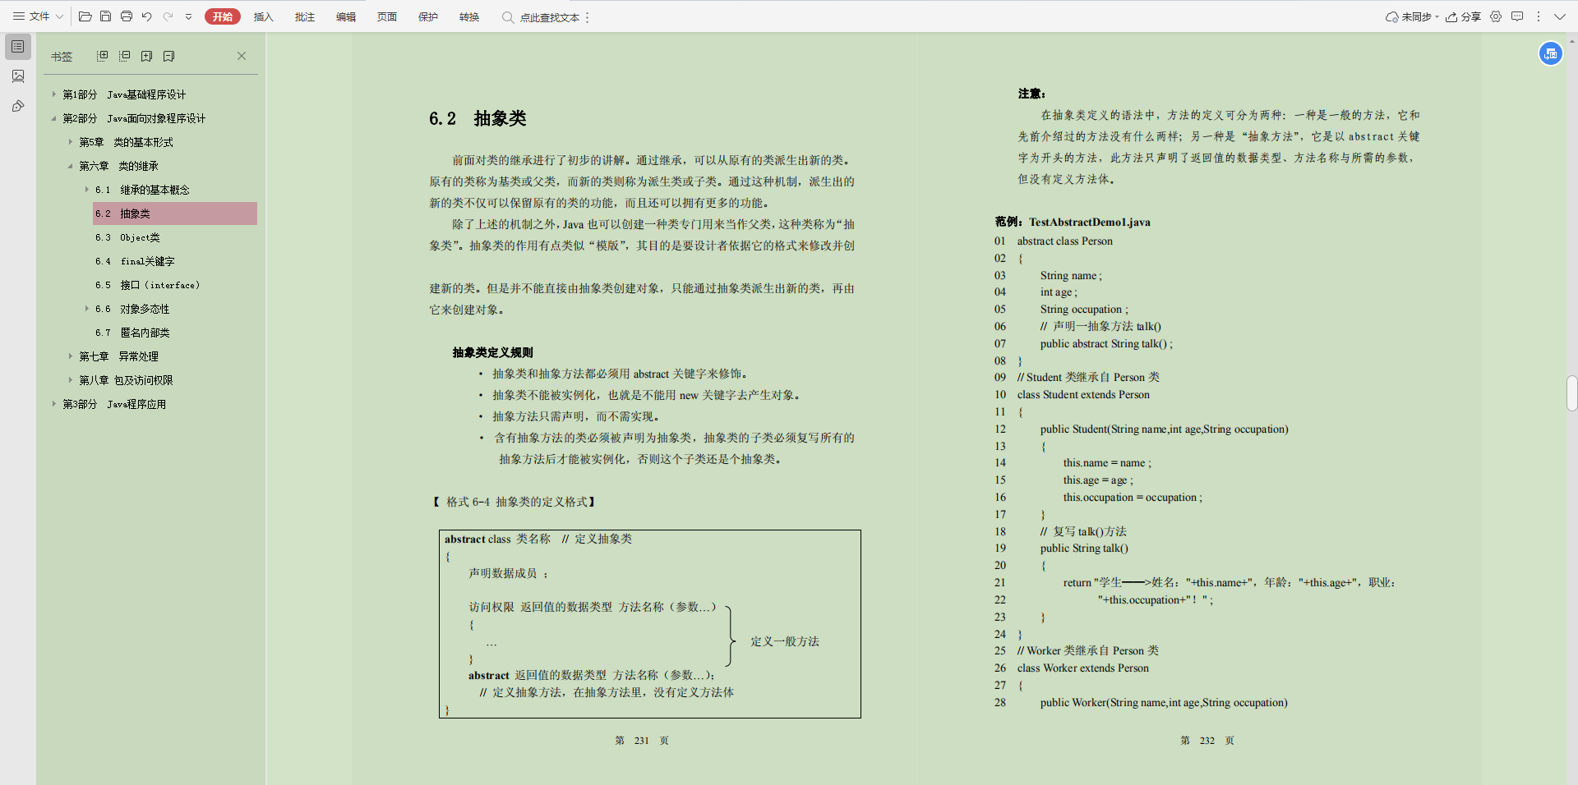Expand the 第八章 包及访问权限 bookmark arrow
Screen dimensions: 1578x785
[x=71, y=380]
